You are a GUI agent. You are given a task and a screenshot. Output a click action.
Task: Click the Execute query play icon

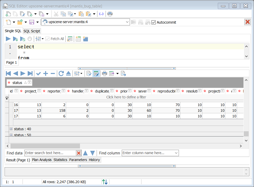(x=8, y=39)
